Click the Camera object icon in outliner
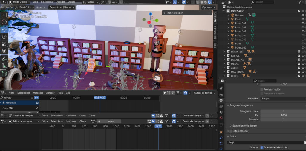The image size is (306, 151). [x=232, y=15]
